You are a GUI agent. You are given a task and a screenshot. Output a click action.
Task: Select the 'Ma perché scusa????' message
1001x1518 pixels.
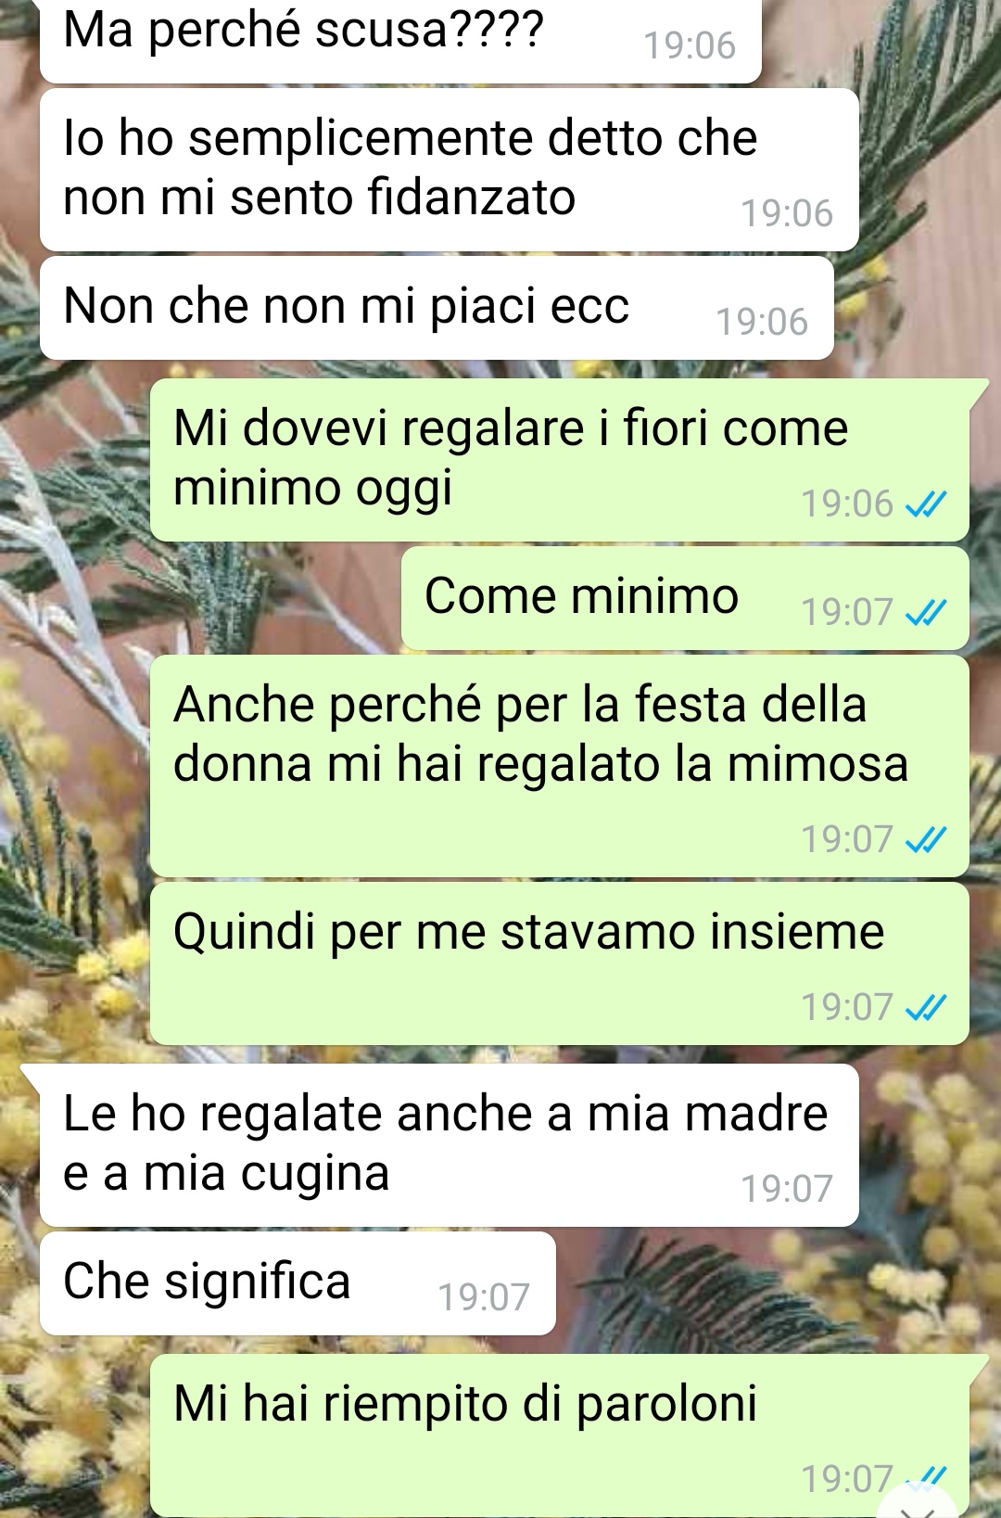point(400,40)
